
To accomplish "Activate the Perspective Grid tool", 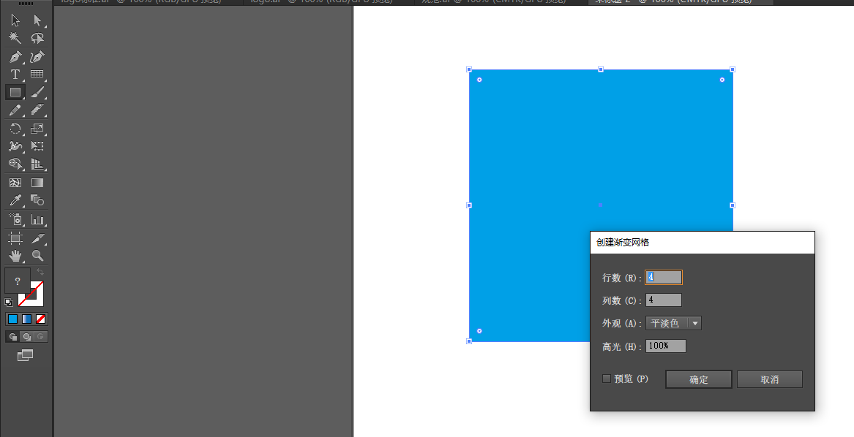I will [37, 164].
